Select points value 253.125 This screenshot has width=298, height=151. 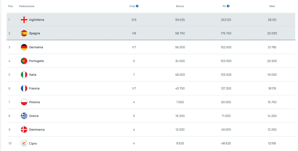(x=226, y=20)
